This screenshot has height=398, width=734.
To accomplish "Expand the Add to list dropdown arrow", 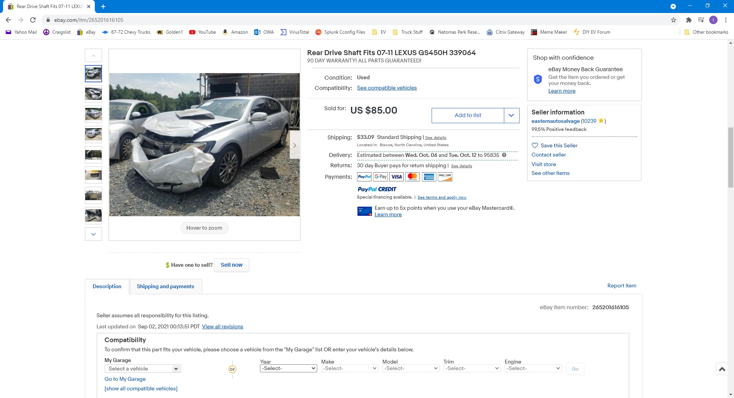I will [x=511, y=115].
